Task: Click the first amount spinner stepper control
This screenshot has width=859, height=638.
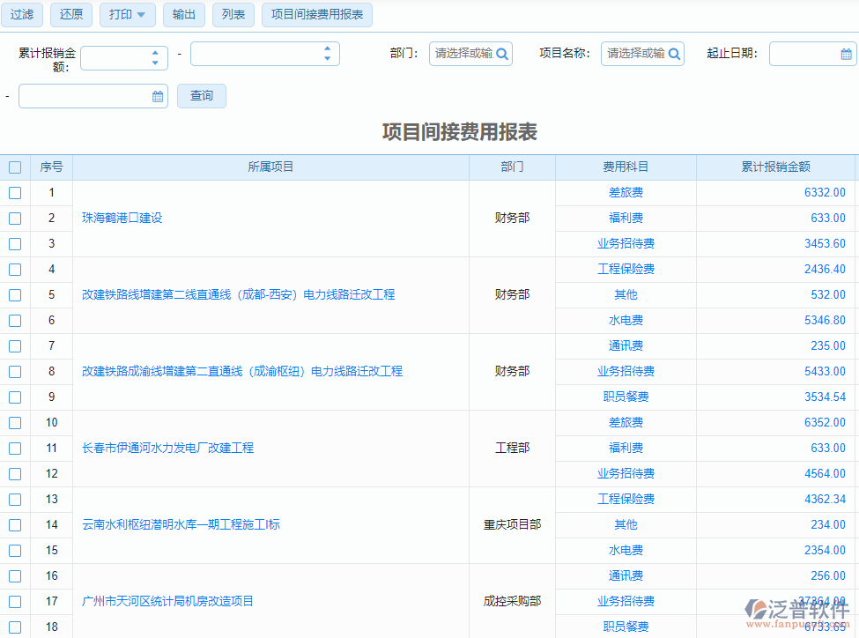Action: tap(154, 56)
